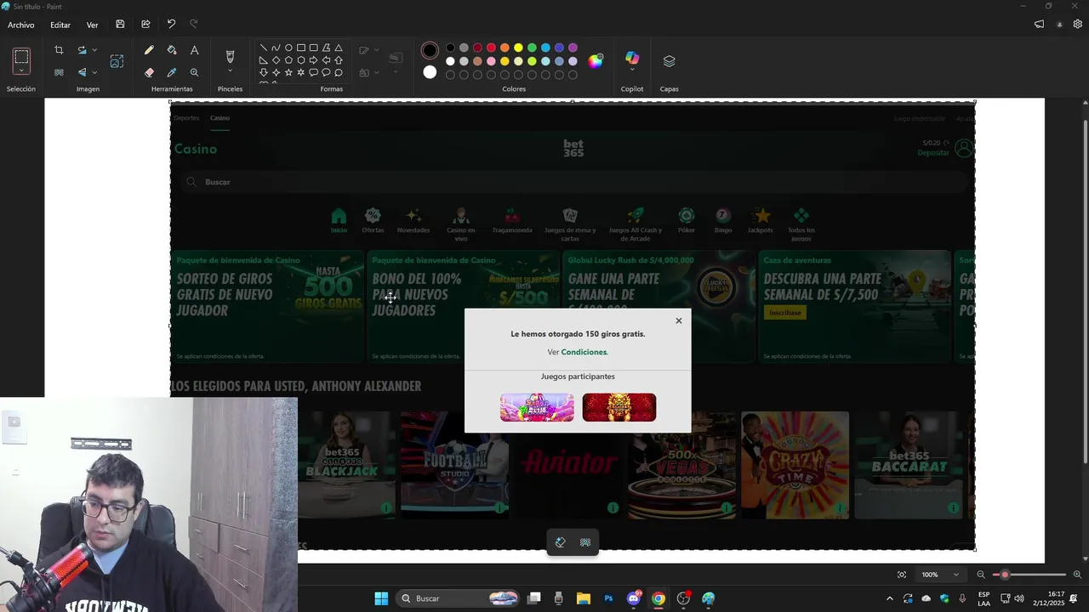
Task: Click second red participating game thumbnail
Action: (x=619, y=407)
